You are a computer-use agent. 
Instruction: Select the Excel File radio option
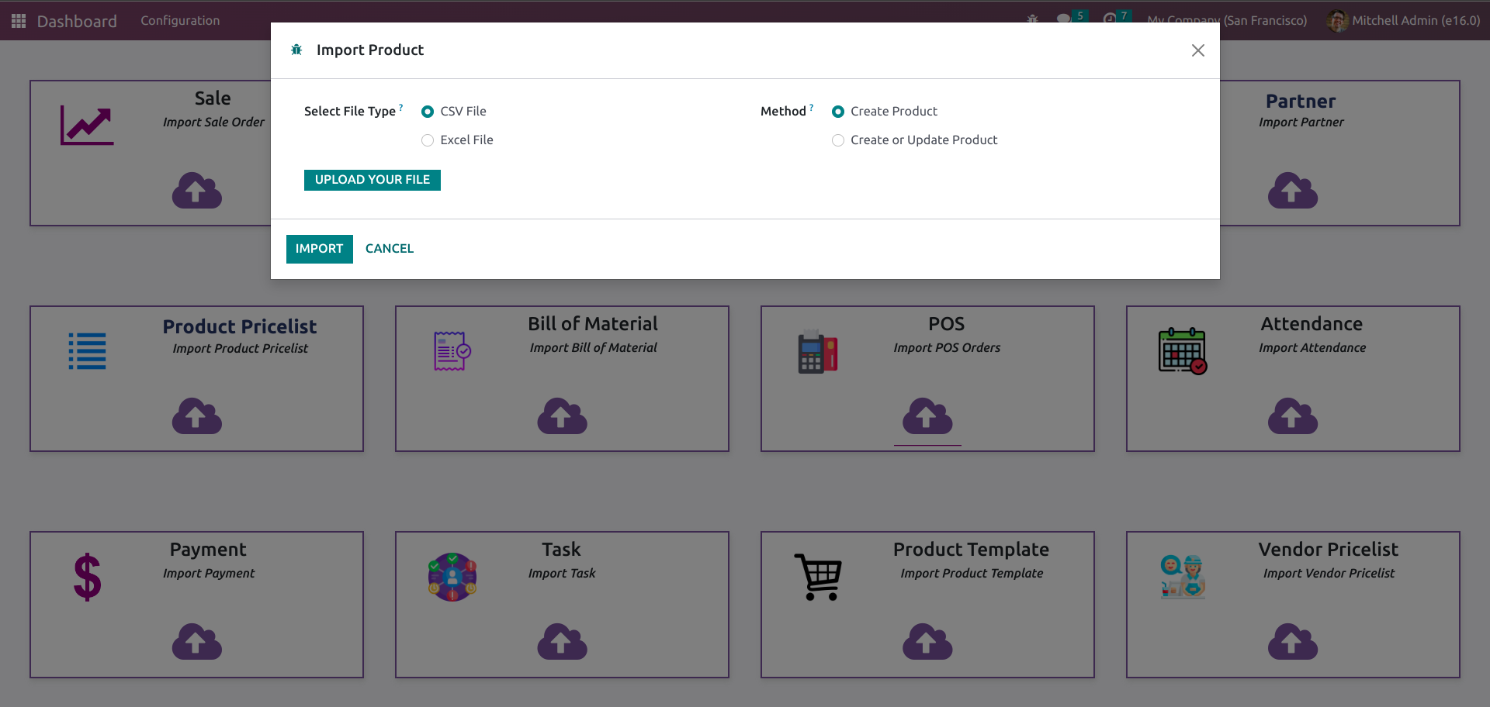coord(428,140)
